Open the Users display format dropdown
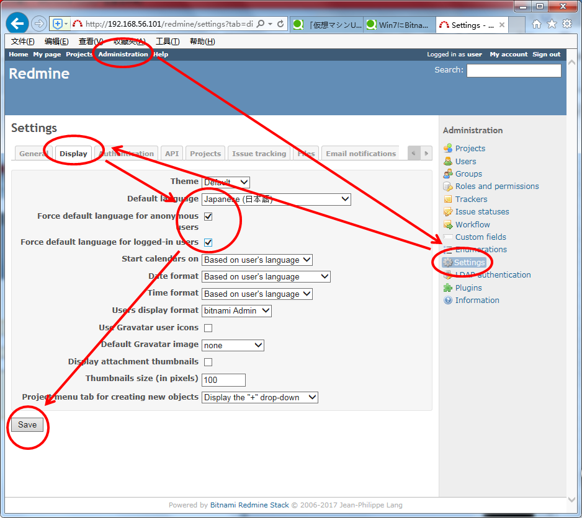Viewport: 582px width, 518px height. click(x=236, y=310)
